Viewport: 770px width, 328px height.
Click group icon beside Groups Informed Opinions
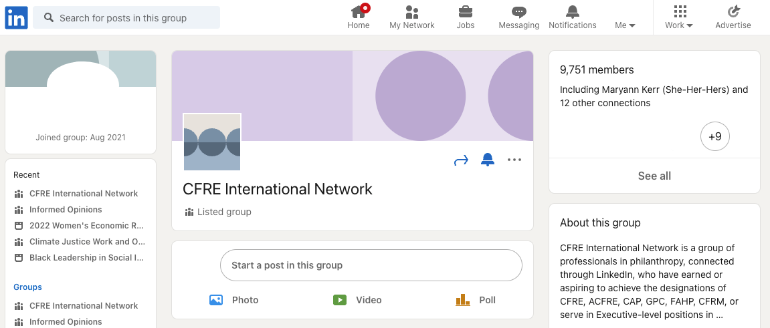click(19, 322)
